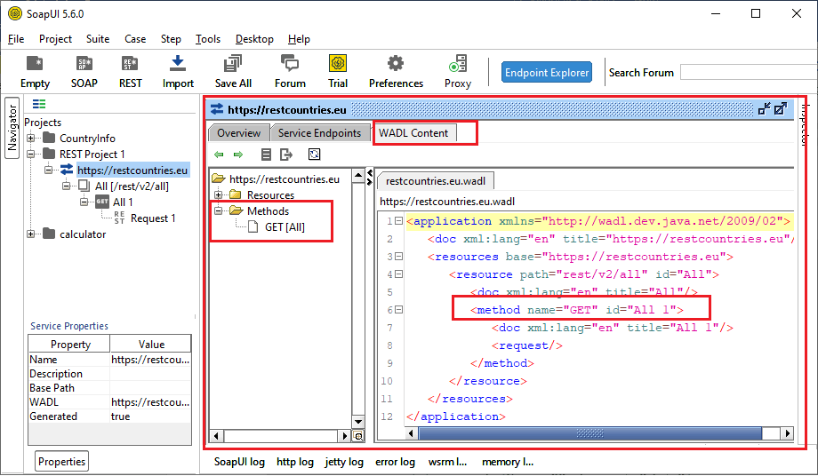Image resolution: width=818 pixels, height=476 pixels.
Task: Open the SoapUI log tab
Action: pyautogui.click(x=239, y=462)
